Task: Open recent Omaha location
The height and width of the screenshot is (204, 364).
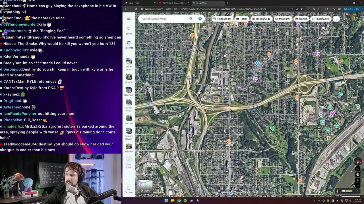Action: (x=129, y=79)
